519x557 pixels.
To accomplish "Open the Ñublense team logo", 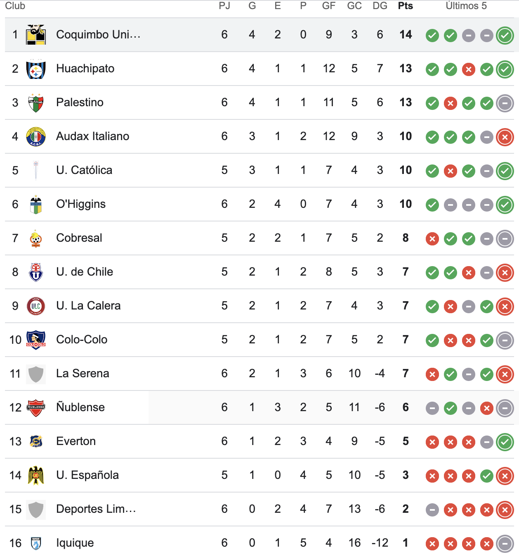I will (36, 407).
